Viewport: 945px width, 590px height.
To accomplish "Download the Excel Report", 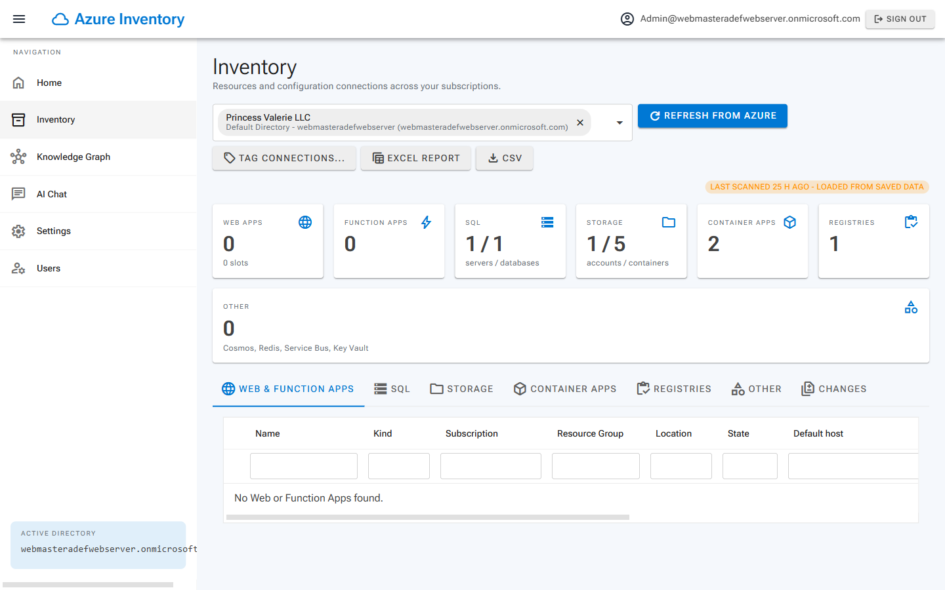I will pyautogui.click(x=416, y=158).
